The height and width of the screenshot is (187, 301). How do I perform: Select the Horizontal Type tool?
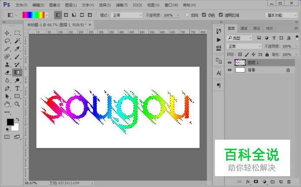tap(17, 89)
